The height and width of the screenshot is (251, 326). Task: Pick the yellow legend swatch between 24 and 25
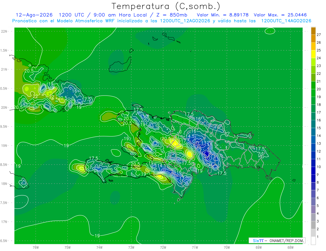pyautogui.click(x=313, y=54)
